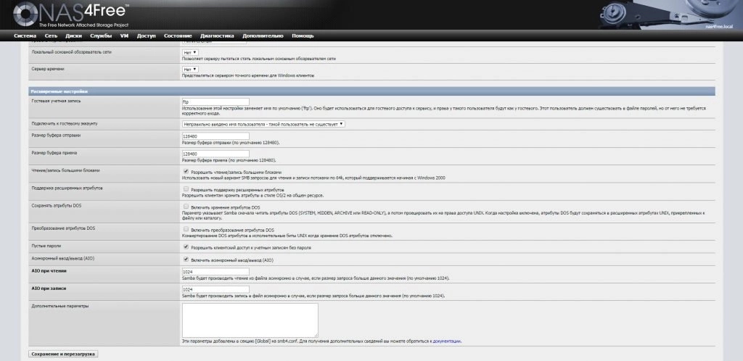
Task: Open the Службы menu
Action: point(101,36)
